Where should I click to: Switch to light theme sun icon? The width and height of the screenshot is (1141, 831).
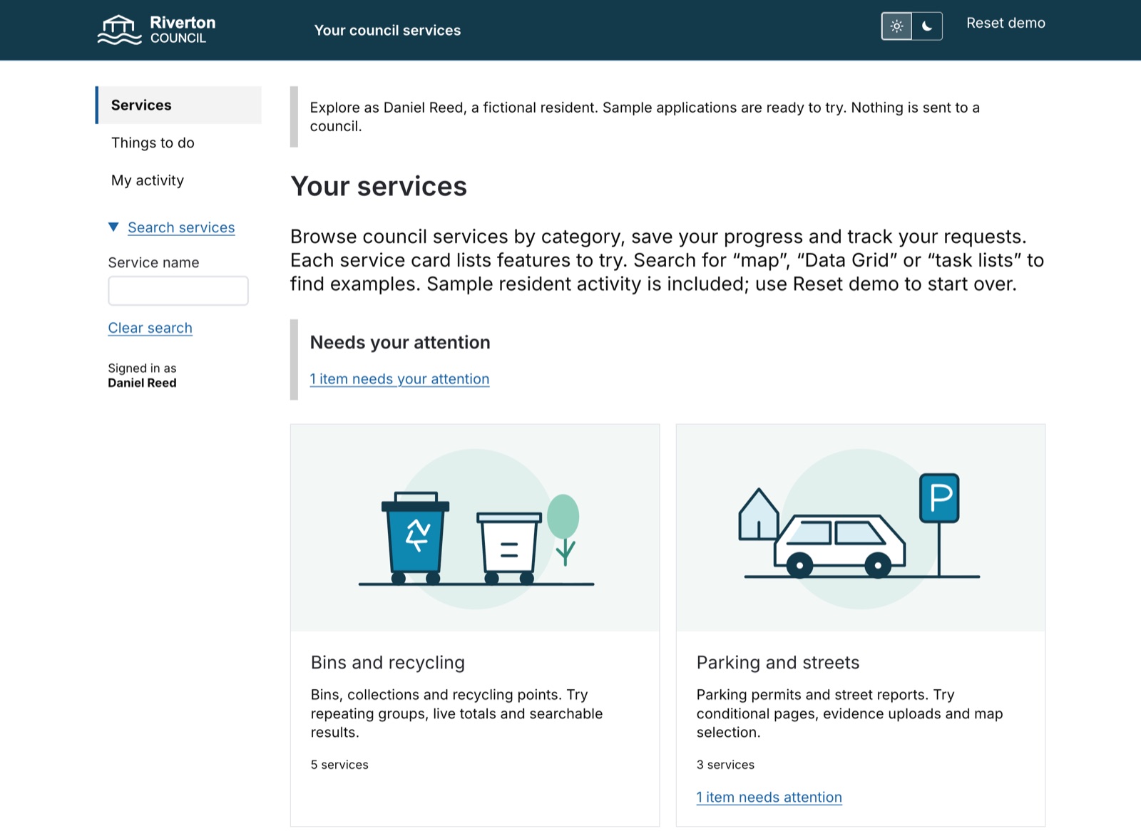pos(897,26)
